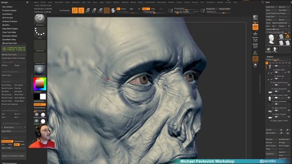Toggle the BackfaceMask option
292x164 pixels.
40,108
